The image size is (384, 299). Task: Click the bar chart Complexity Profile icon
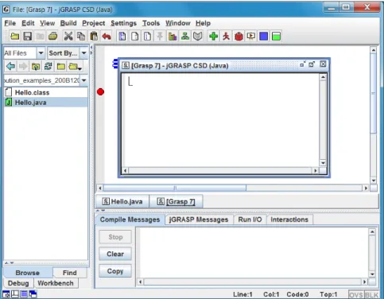point(173,36)
